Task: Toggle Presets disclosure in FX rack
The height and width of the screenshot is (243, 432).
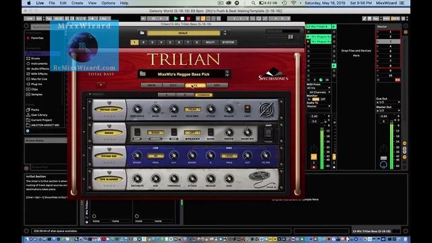Action: point(90,94)
